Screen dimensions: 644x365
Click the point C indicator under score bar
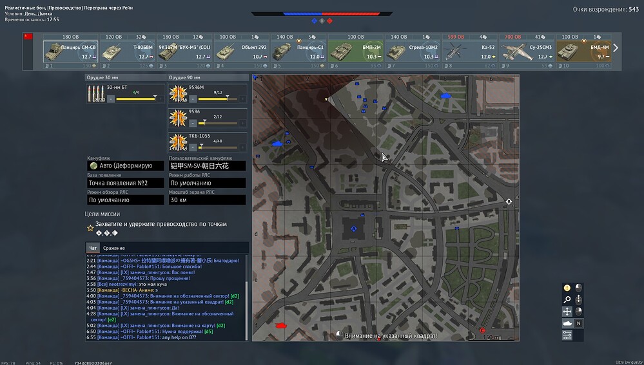coord(329,21)
